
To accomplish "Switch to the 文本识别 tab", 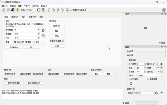I will (32, 17).
